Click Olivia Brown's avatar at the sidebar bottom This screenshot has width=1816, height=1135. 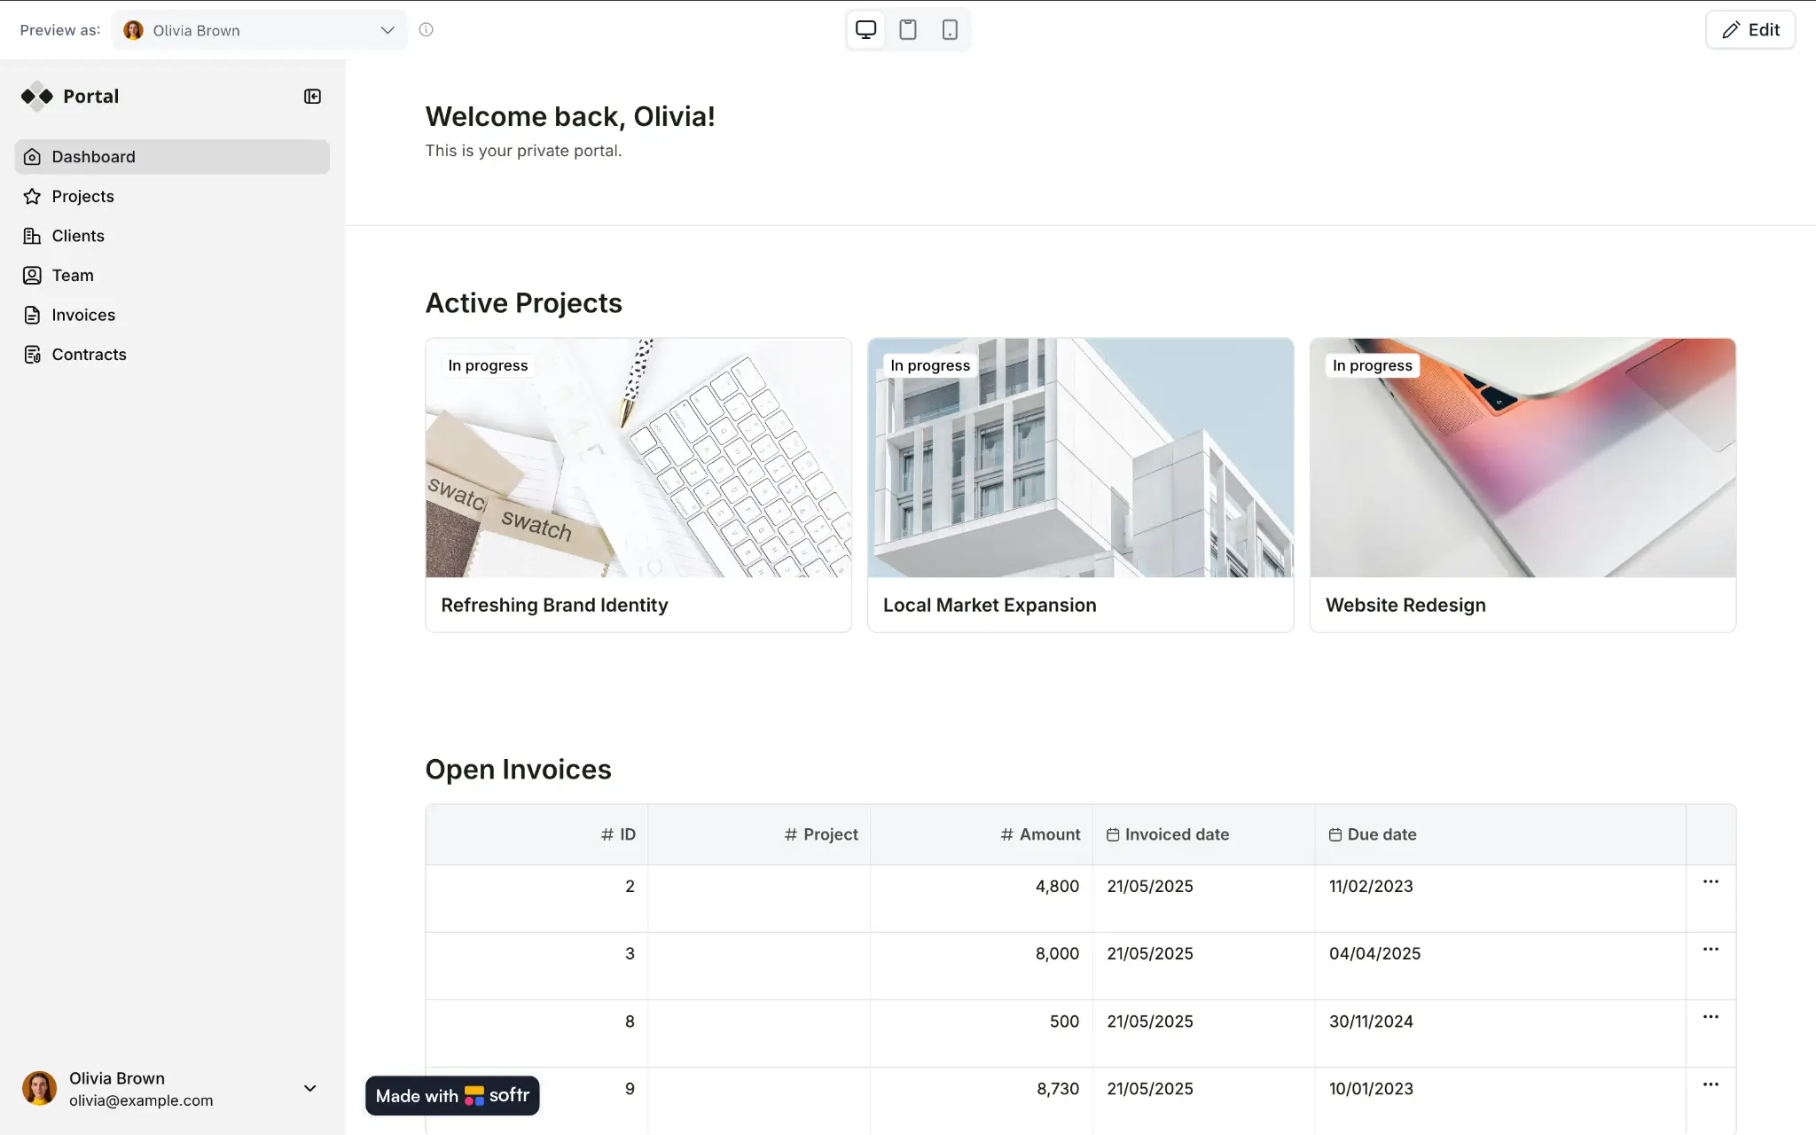tap(39, 1088)
